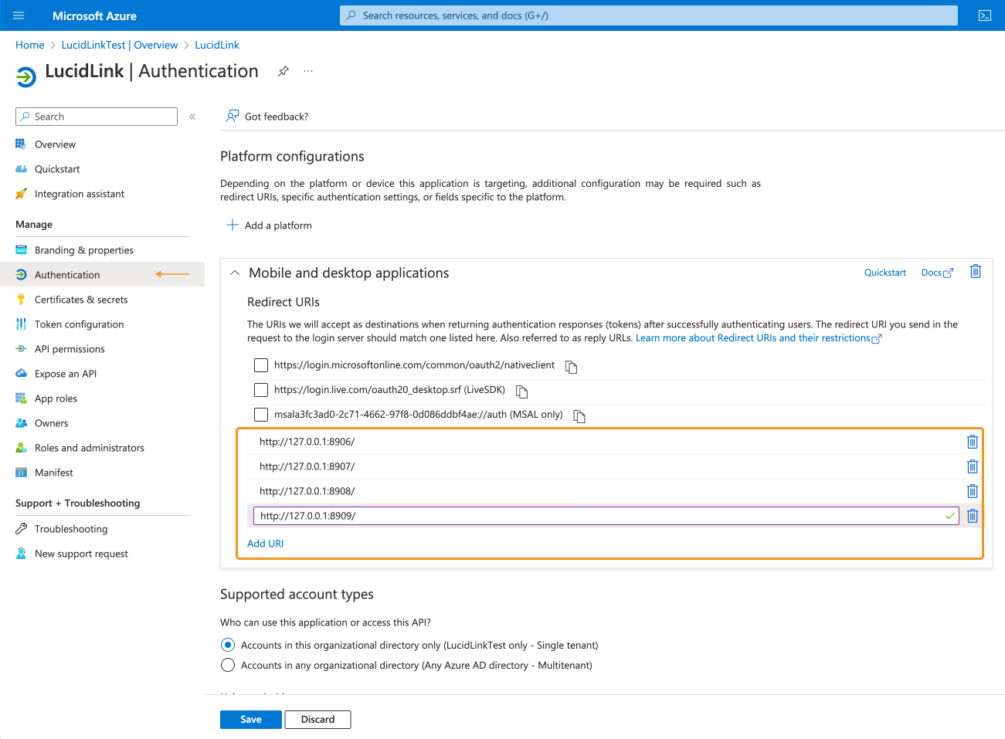Open Troubleshooting under Support

pyautogui.click(x=71, y=529)
